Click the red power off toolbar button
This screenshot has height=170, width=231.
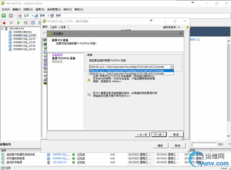coord(4,23)
